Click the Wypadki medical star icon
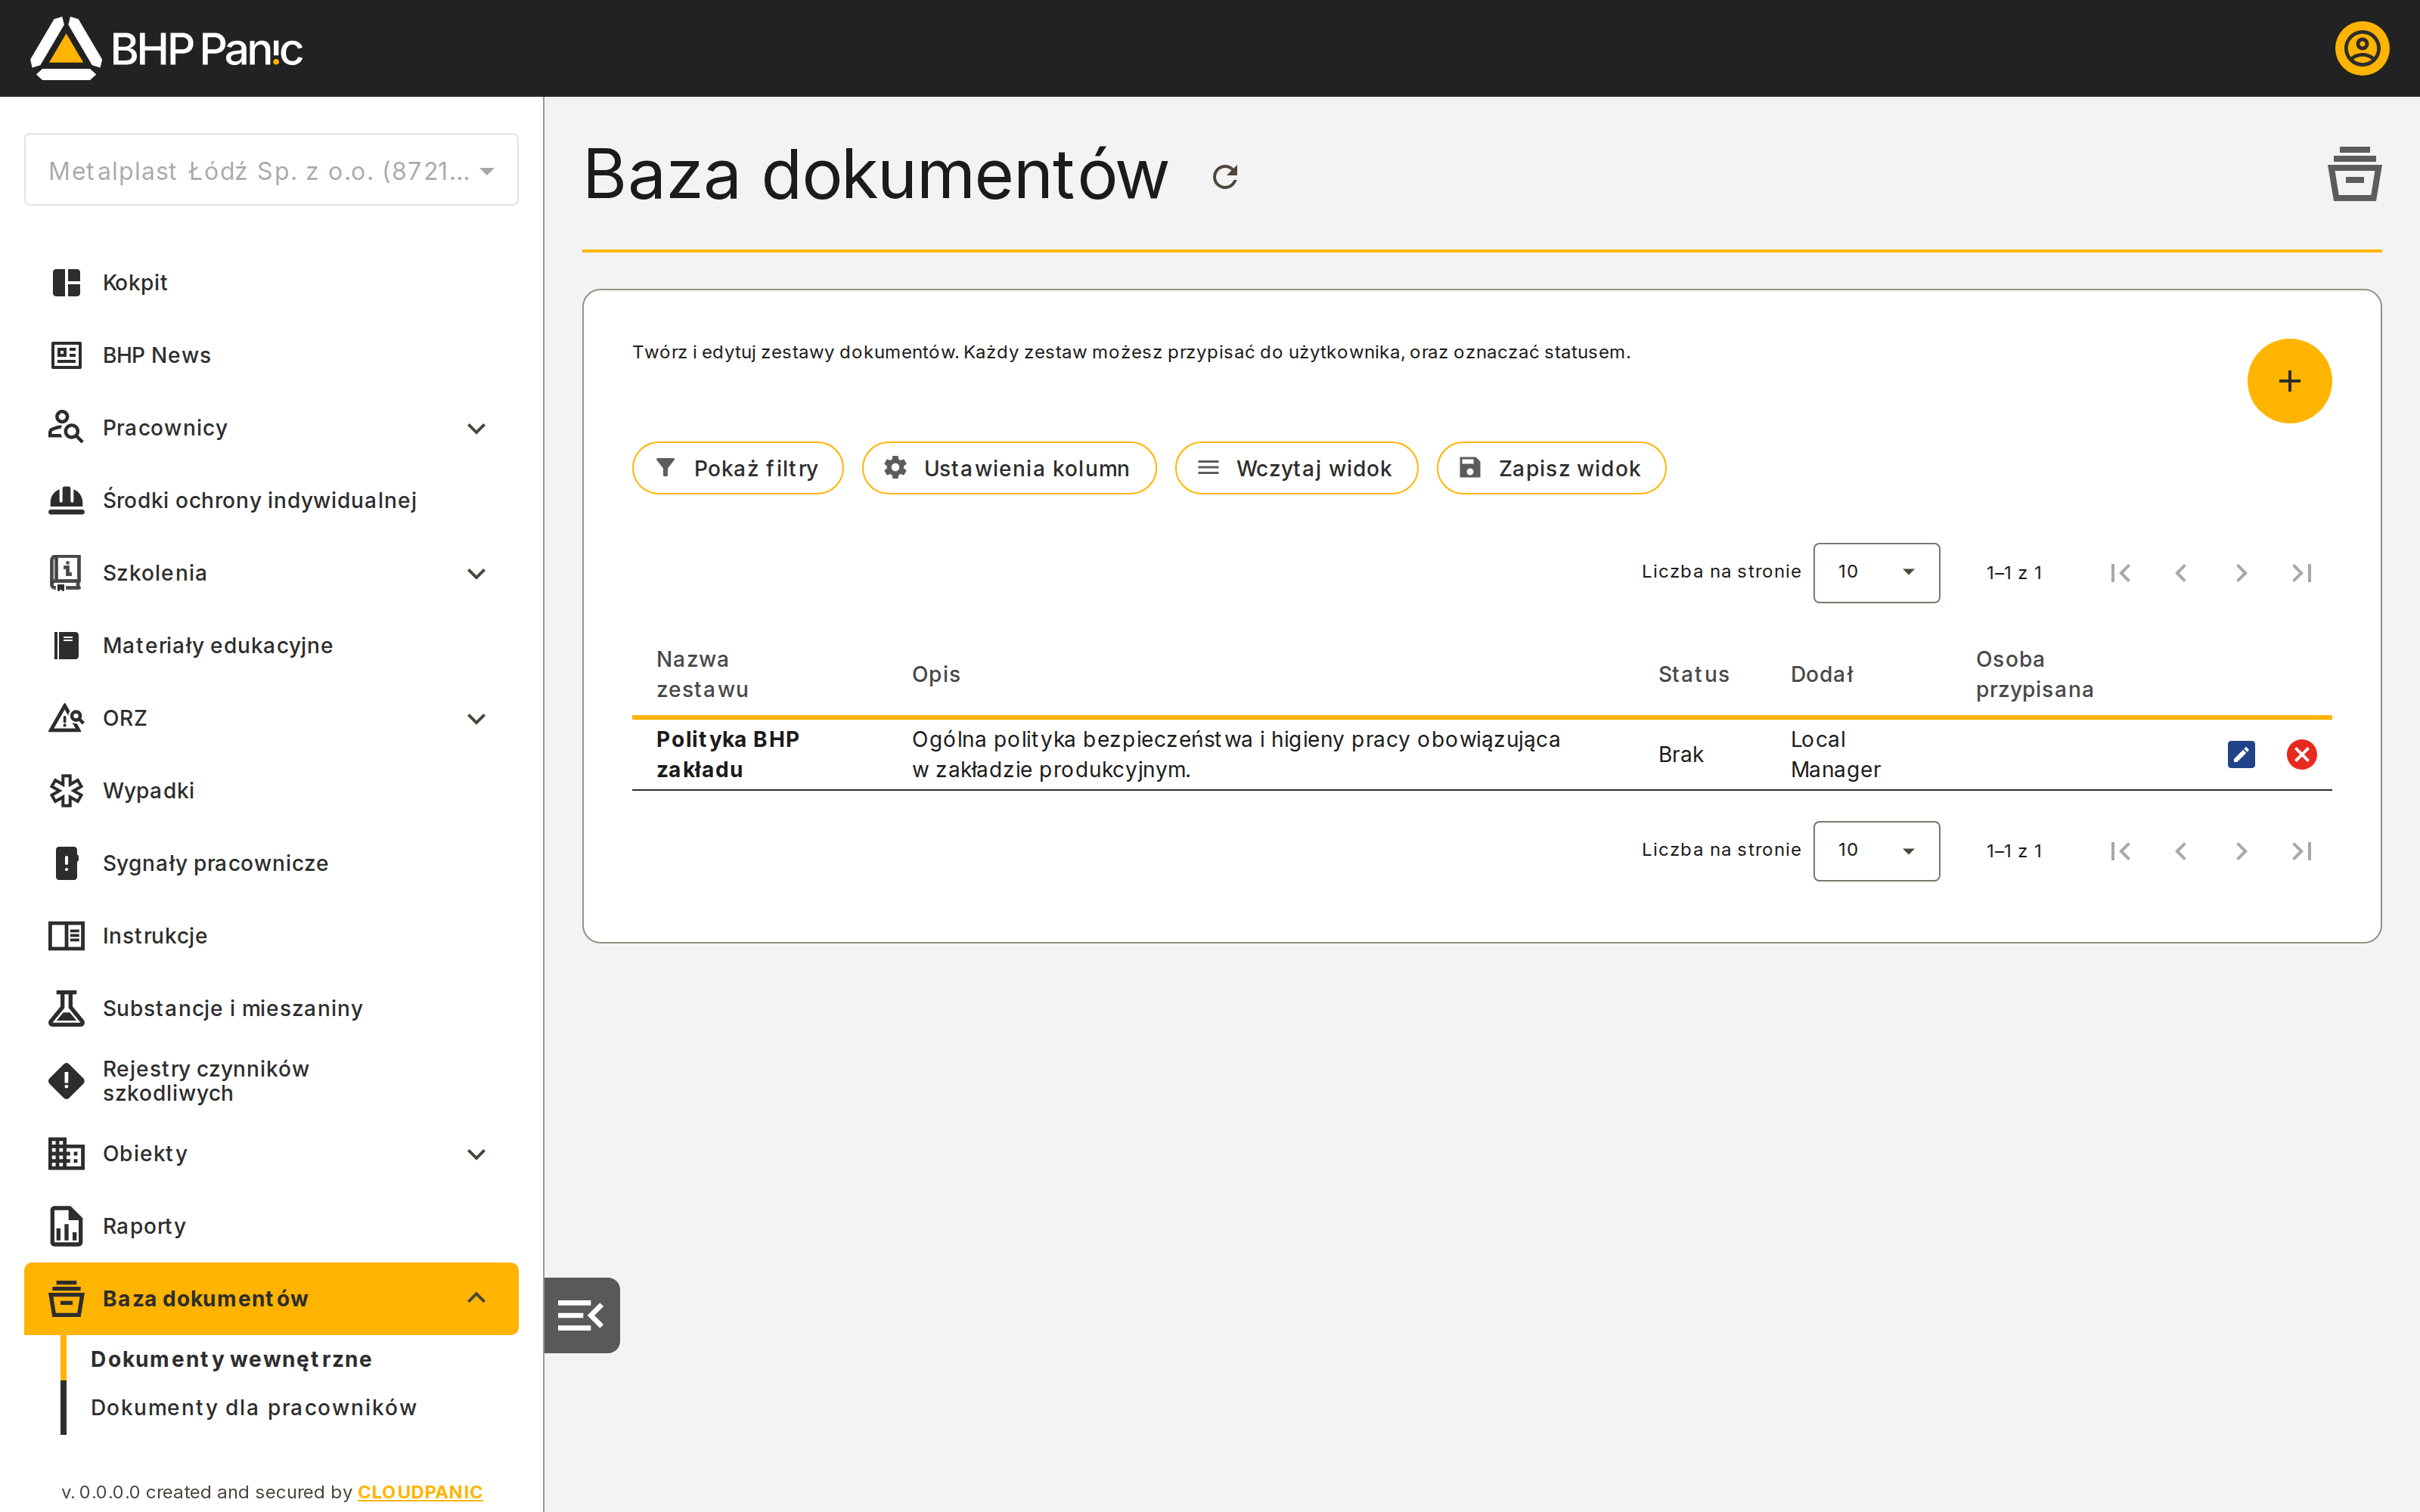The height and width of the screenshot is (1512, 2420). click(66, 791)
